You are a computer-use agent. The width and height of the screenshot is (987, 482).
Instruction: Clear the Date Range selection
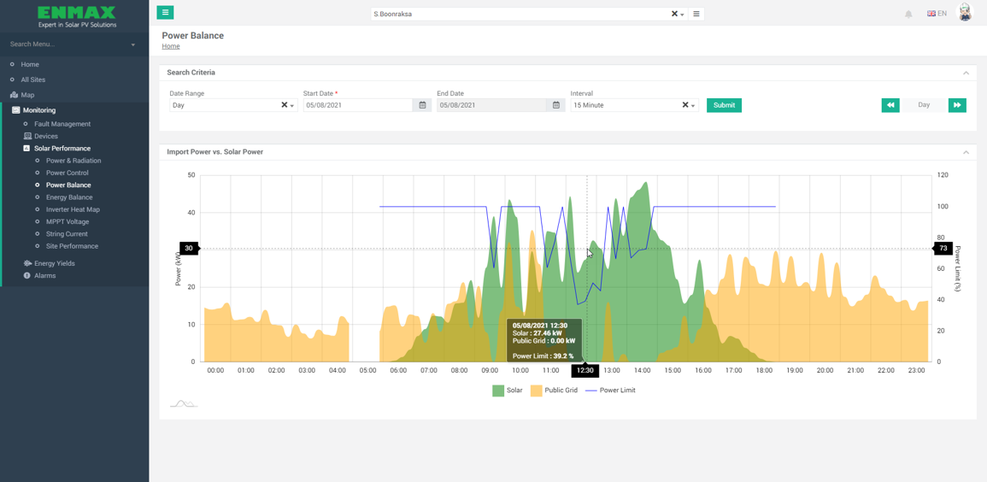point(284,105)
